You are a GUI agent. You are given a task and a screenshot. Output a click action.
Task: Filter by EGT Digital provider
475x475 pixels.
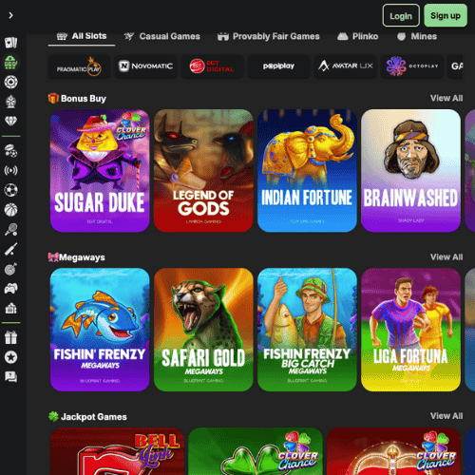coord(212,66)
